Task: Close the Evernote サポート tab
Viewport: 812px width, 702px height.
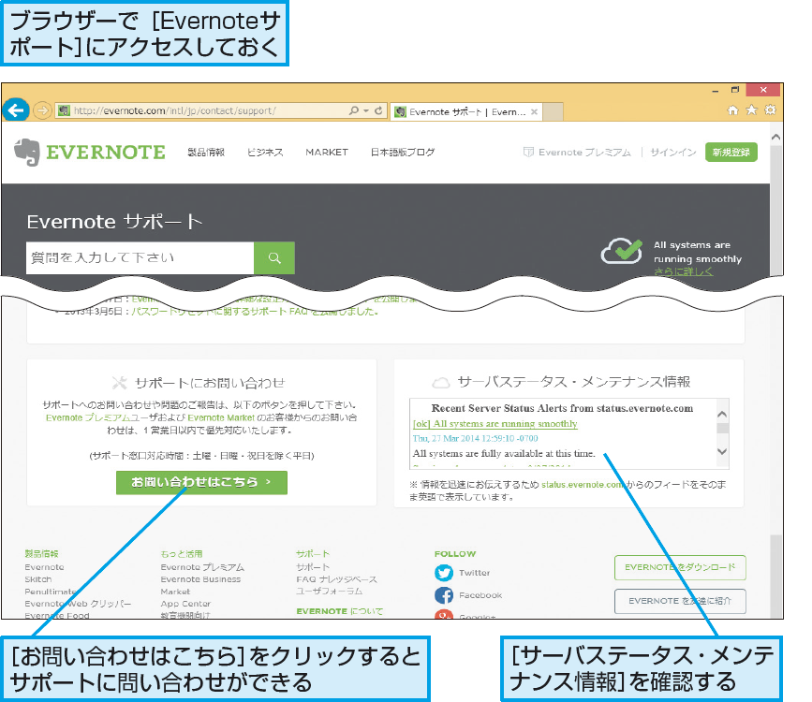Action: 535,111
